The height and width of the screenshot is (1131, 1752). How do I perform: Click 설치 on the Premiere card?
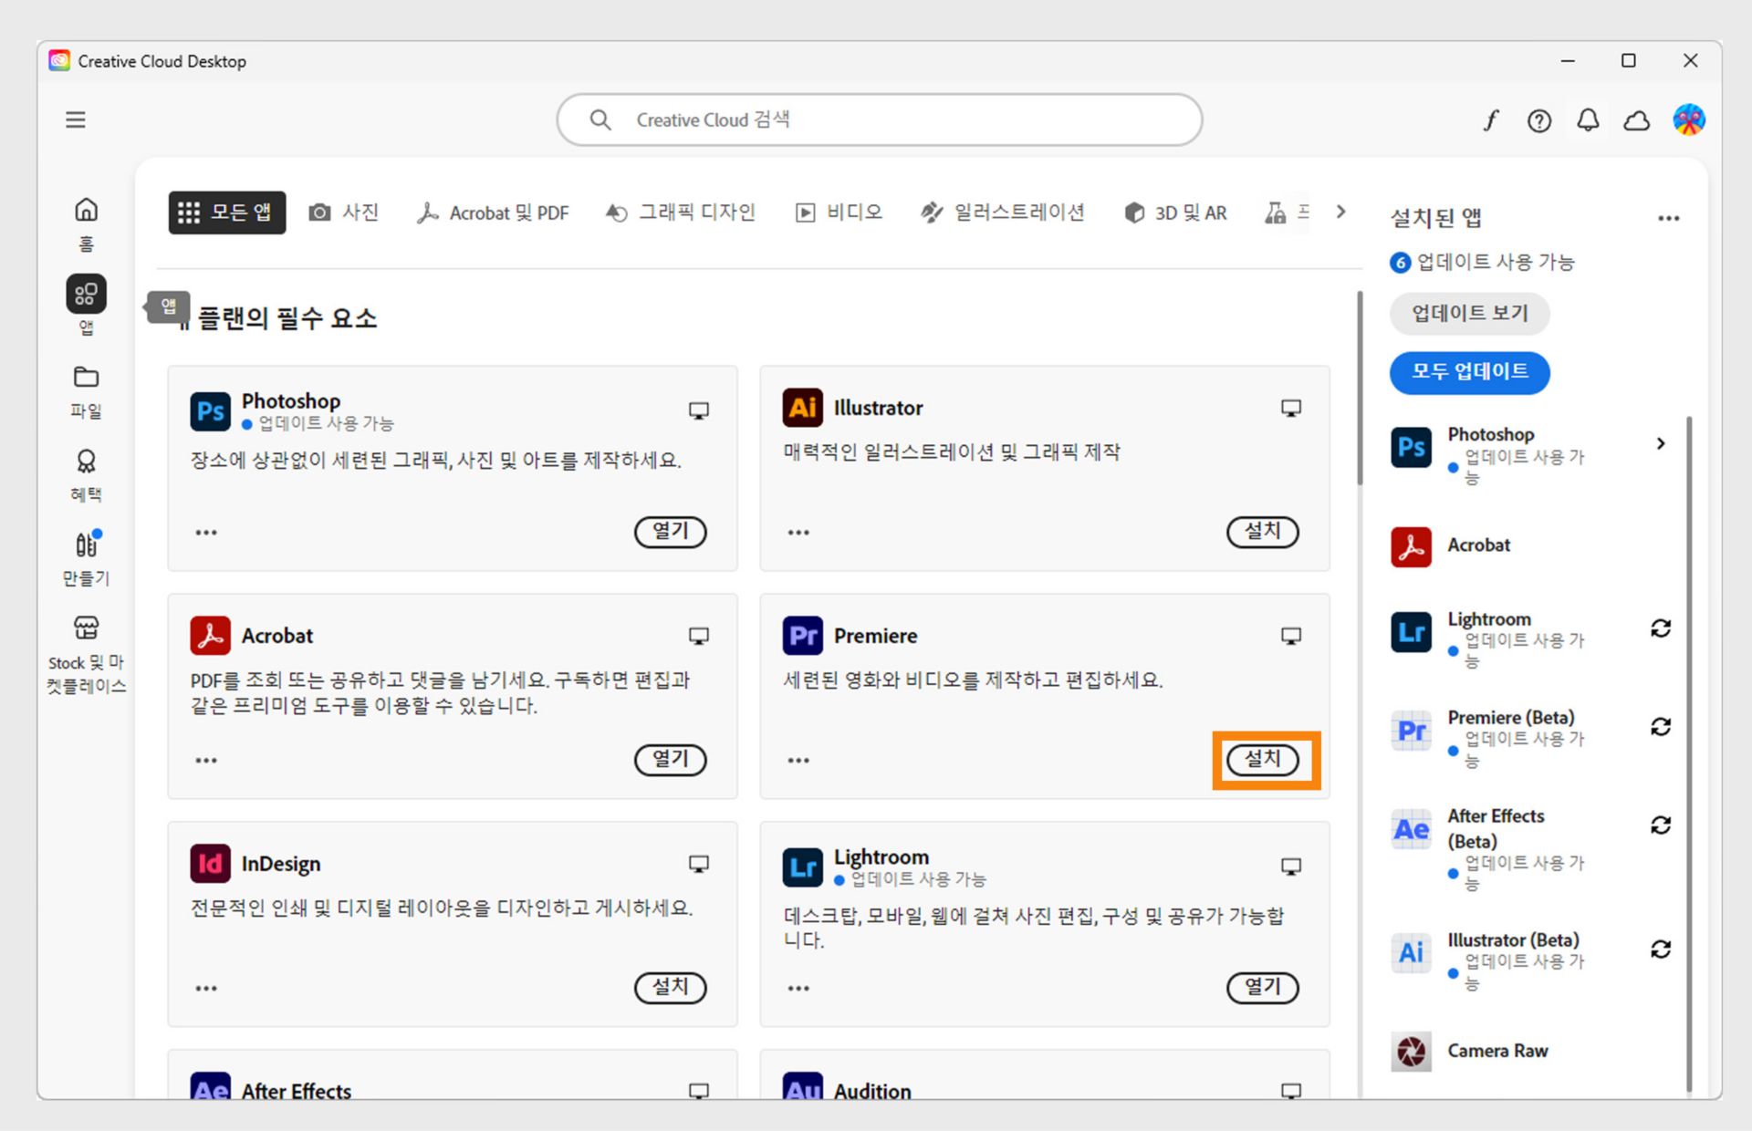coord(1263,760)
